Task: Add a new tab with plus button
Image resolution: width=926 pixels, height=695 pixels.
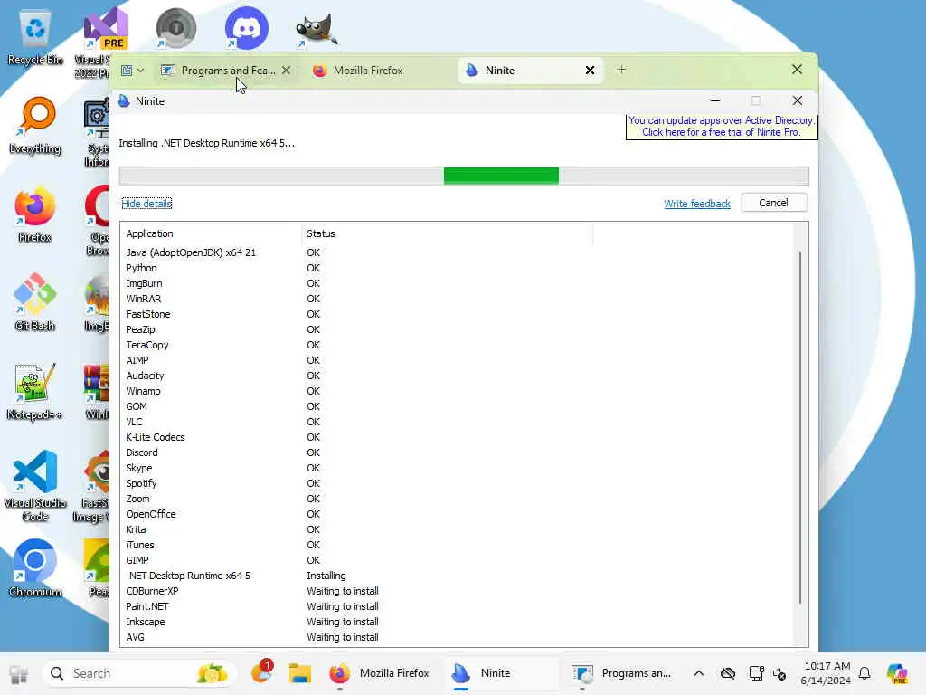Action: [x=621, y=70]
